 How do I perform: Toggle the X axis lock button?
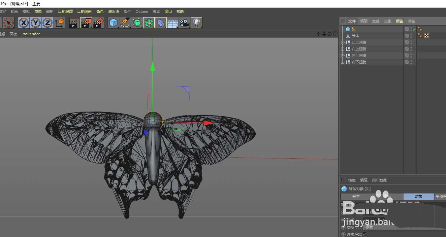tap(24, 23)
